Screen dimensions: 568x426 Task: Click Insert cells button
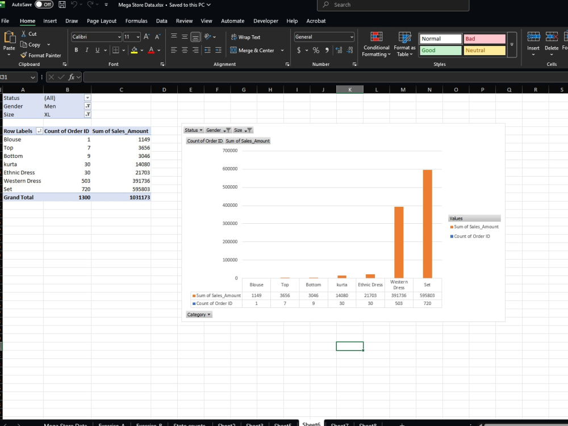pyautogui.click(x=533, y=44)
